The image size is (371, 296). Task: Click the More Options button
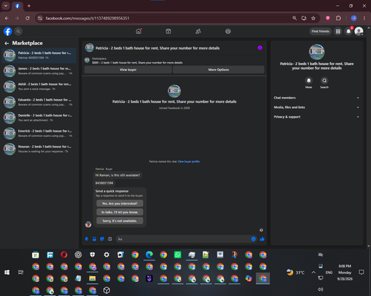coord(219,70)
